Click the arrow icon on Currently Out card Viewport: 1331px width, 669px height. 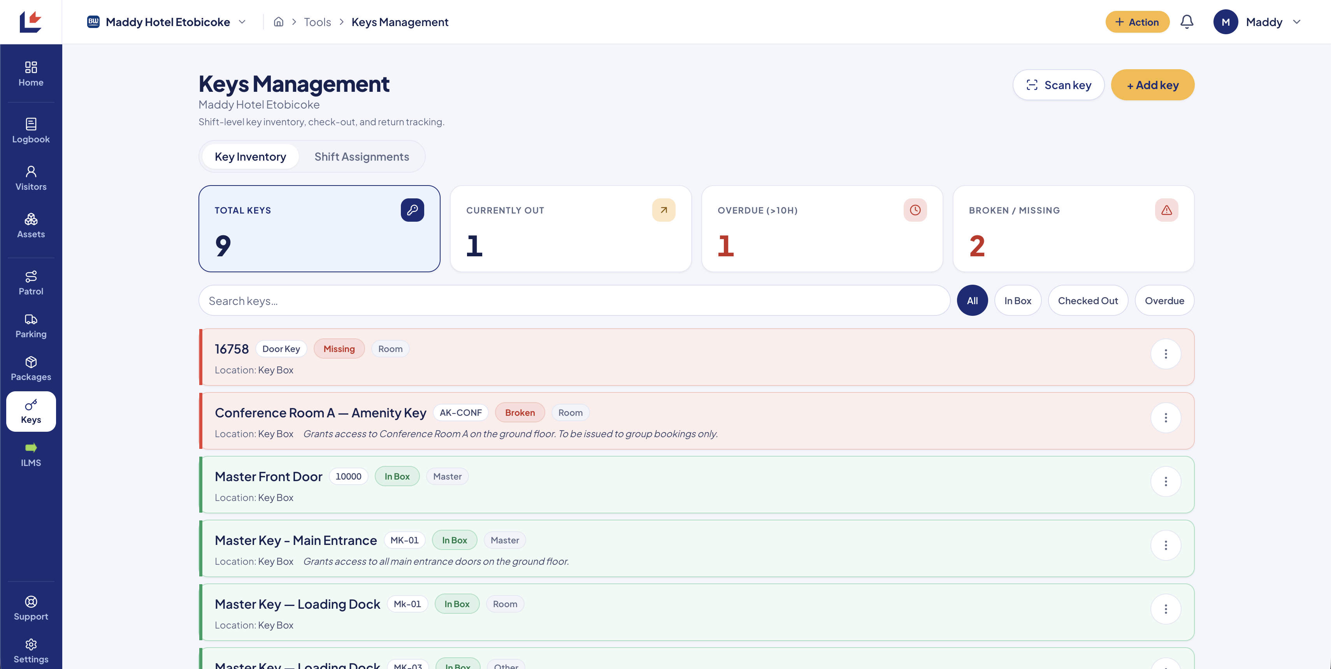coord(664,210)
